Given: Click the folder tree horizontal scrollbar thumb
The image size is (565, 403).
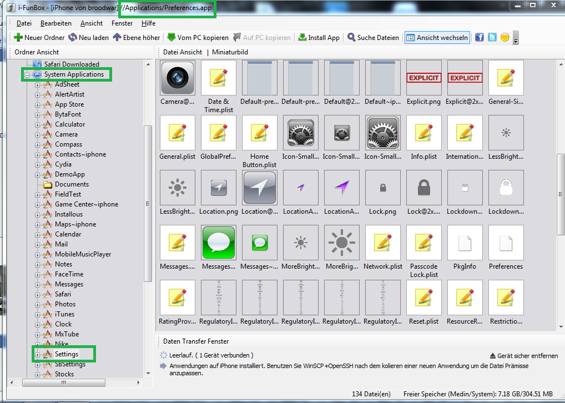Looking at the screenshot, I should [64, 382].
